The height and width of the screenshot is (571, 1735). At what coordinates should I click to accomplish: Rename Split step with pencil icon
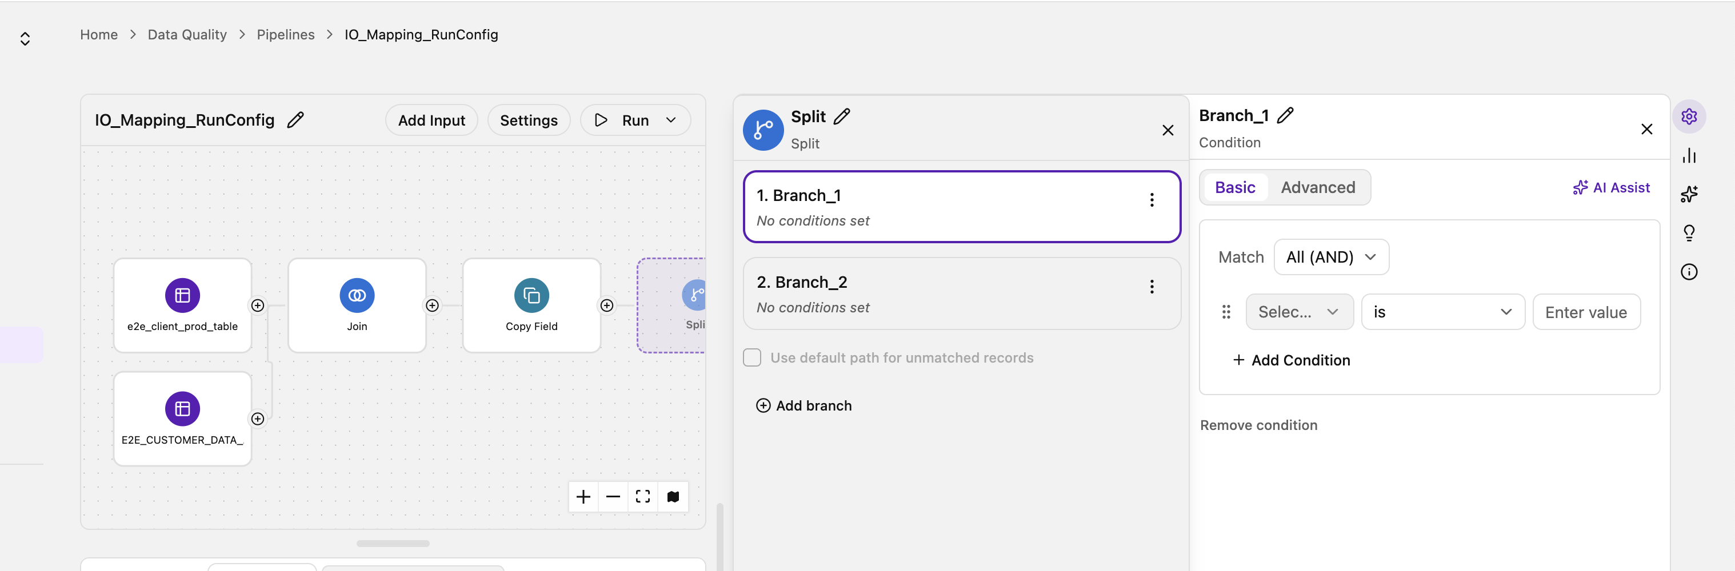coord(842,116)
